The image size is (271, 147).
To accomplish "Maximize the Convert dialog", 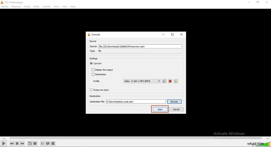I will click(x=172, y=34).
